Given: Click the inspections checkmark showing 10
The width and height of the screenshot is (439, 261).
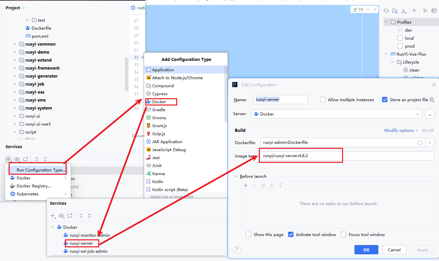Looking at the screenshot, I should (x=358, y=10).
